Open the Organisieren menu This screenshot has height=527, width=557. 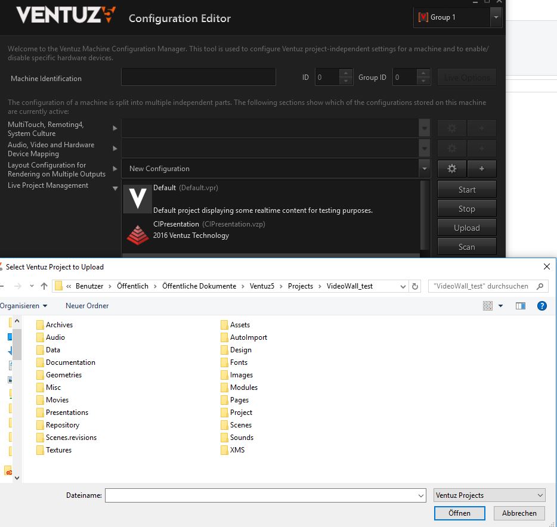pos(24,306)
